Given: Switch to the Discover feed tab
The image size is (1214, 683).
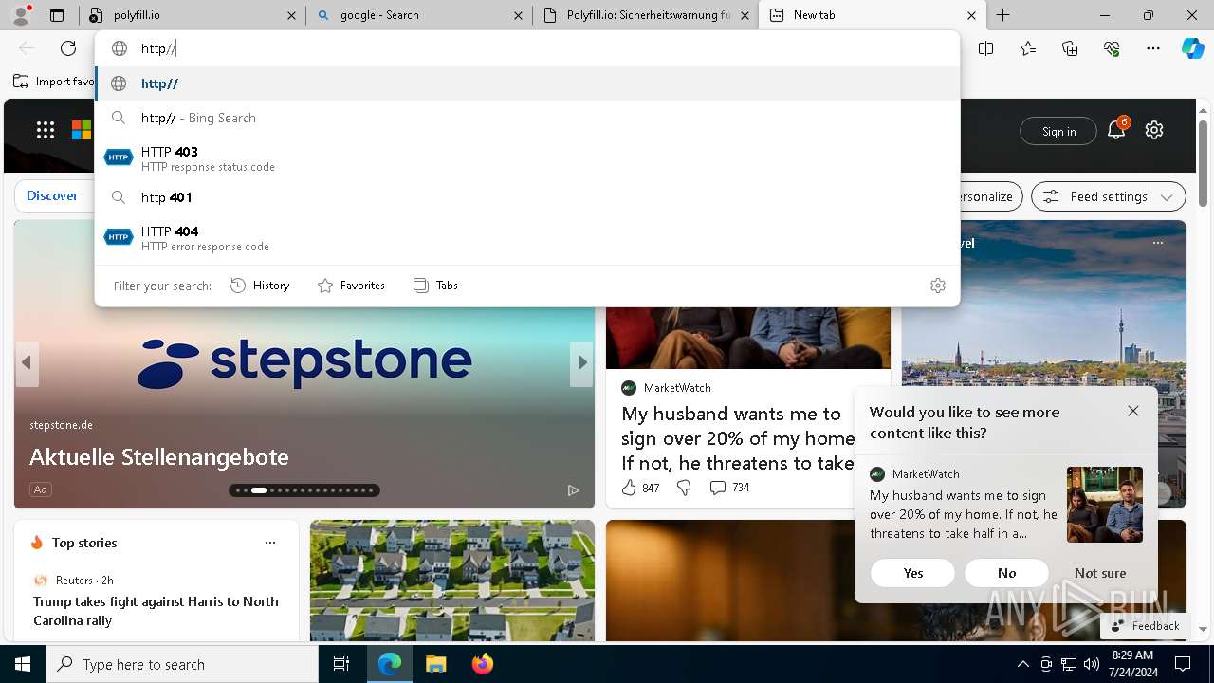Looking at the screenshot, I should pos(52,195).
